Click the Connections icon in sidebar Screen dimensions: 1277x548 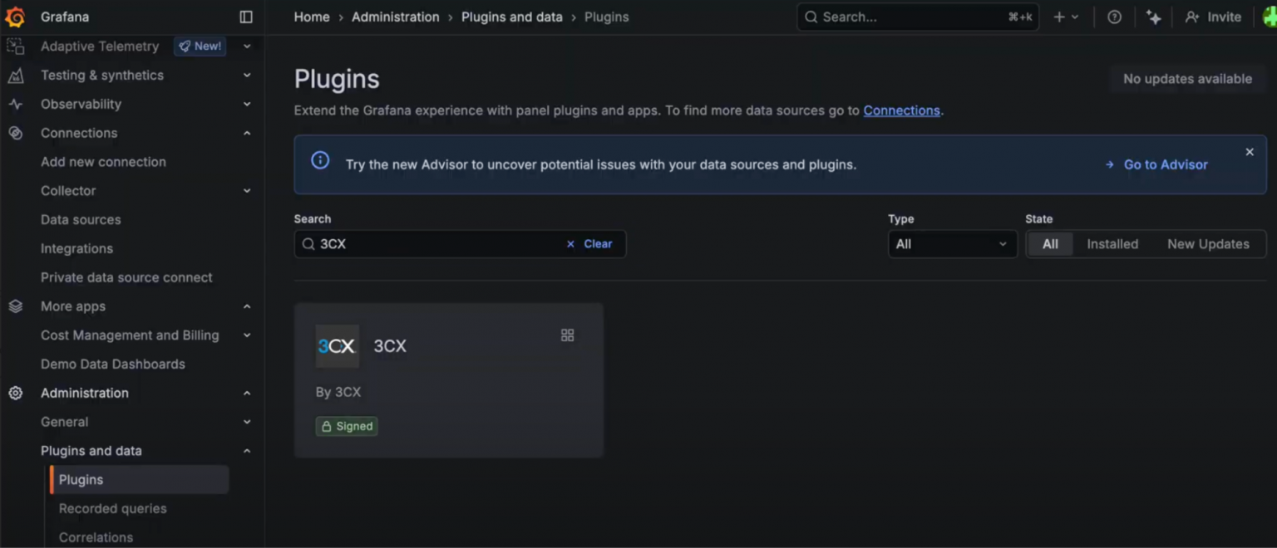15,133
